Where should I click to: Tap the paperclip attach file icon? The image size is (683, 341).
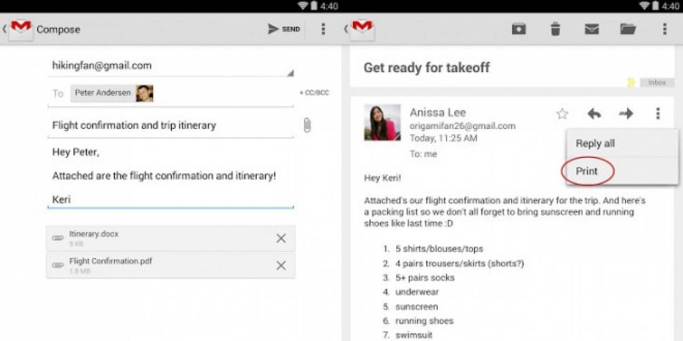[307, 126]
